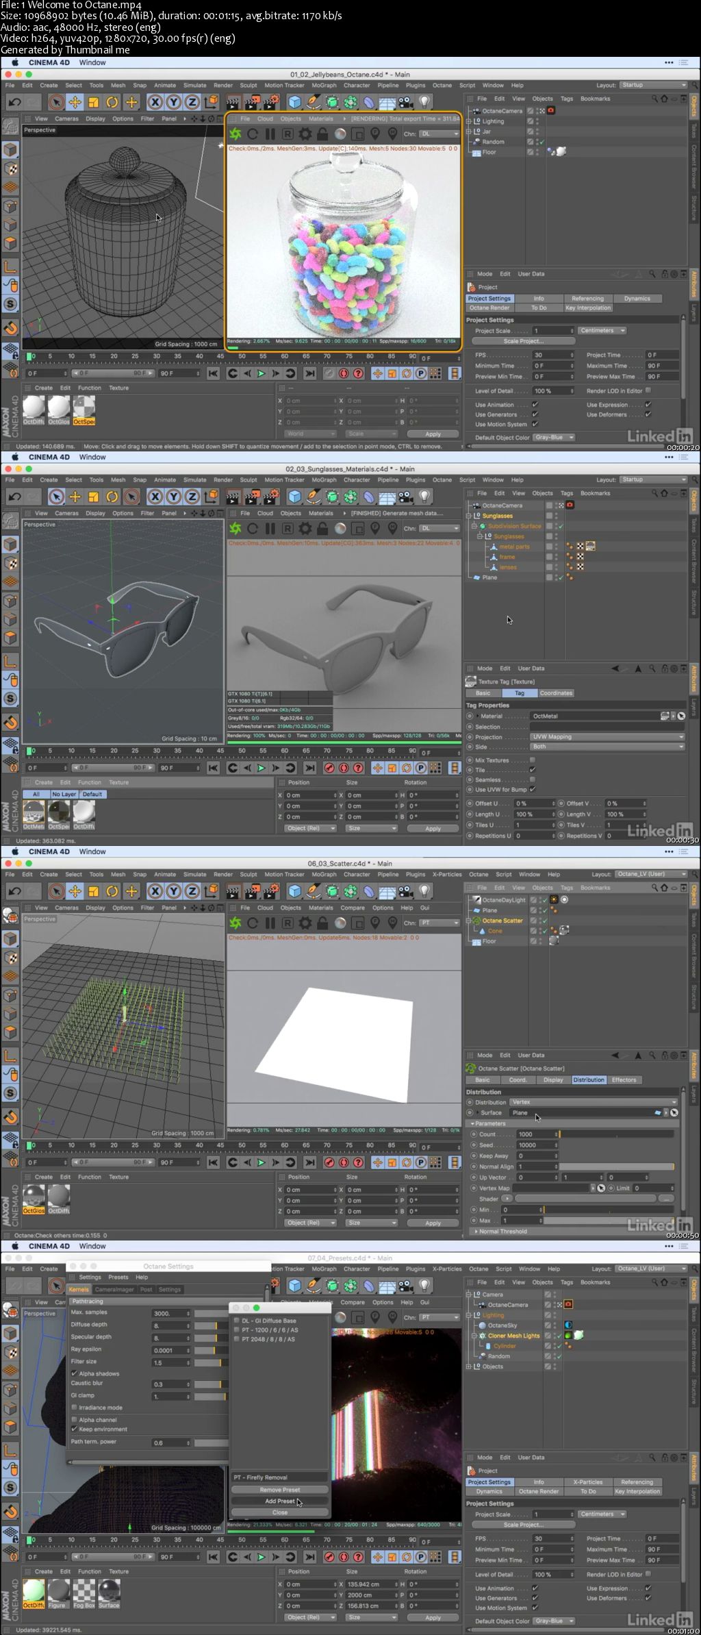Add a Cube primitive in Jellybeans window toolbar
Image resolution: width=701 pixels, height=1635 pixels.
point(295,102)
